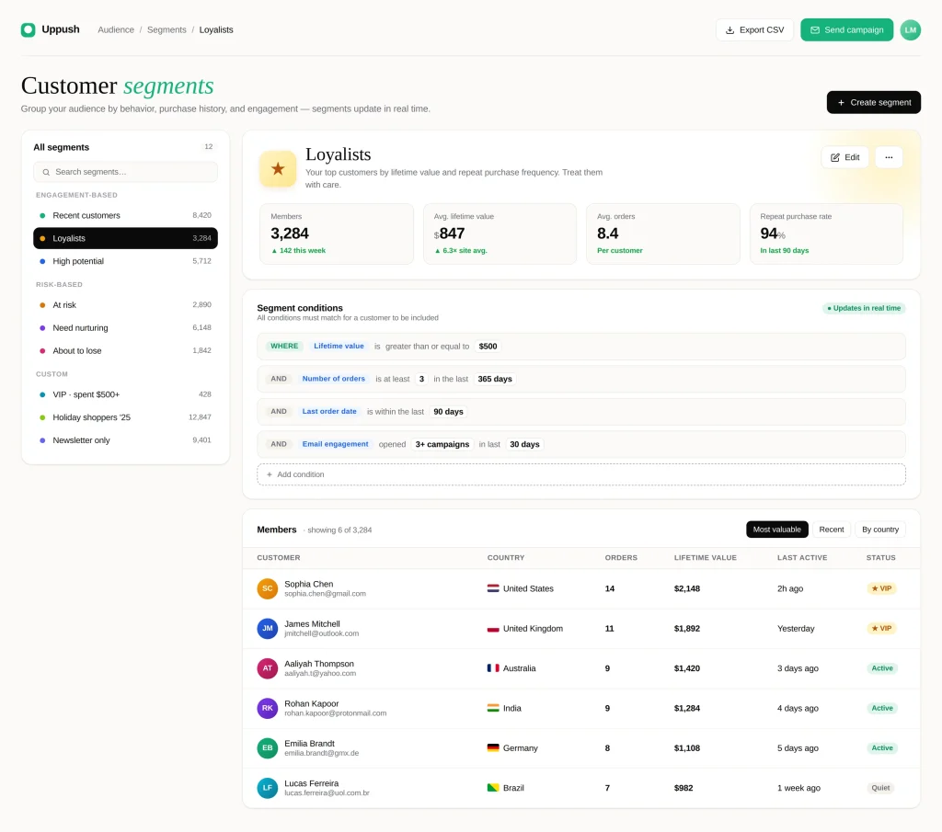Click the Send campaign button
Viewport: 942px width, 832px height.
(846, 30)
